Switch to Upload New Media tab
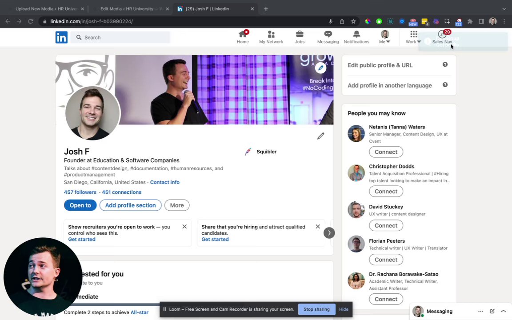This screenshot has width=512, height=320. pos(46,9)
